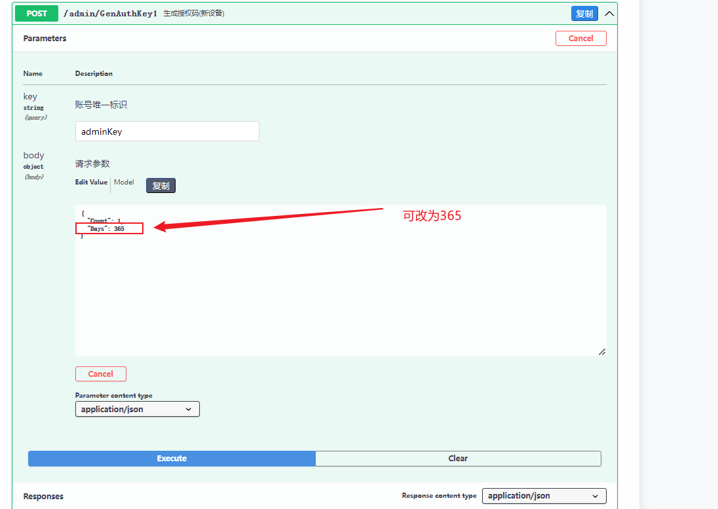This screenshot has width=718, height=509.
Task: Switch to the Model tab
Action: tap(124, 183)
